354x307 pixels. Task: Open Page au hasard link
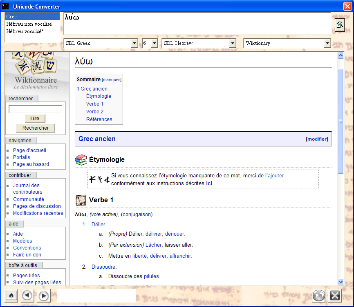(31, 164)
